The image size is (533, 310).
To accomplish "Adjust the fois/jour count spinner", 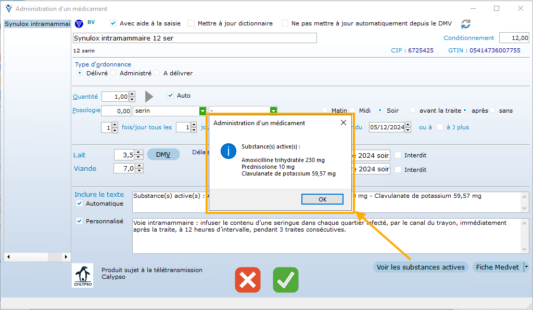I will [115, 128].
